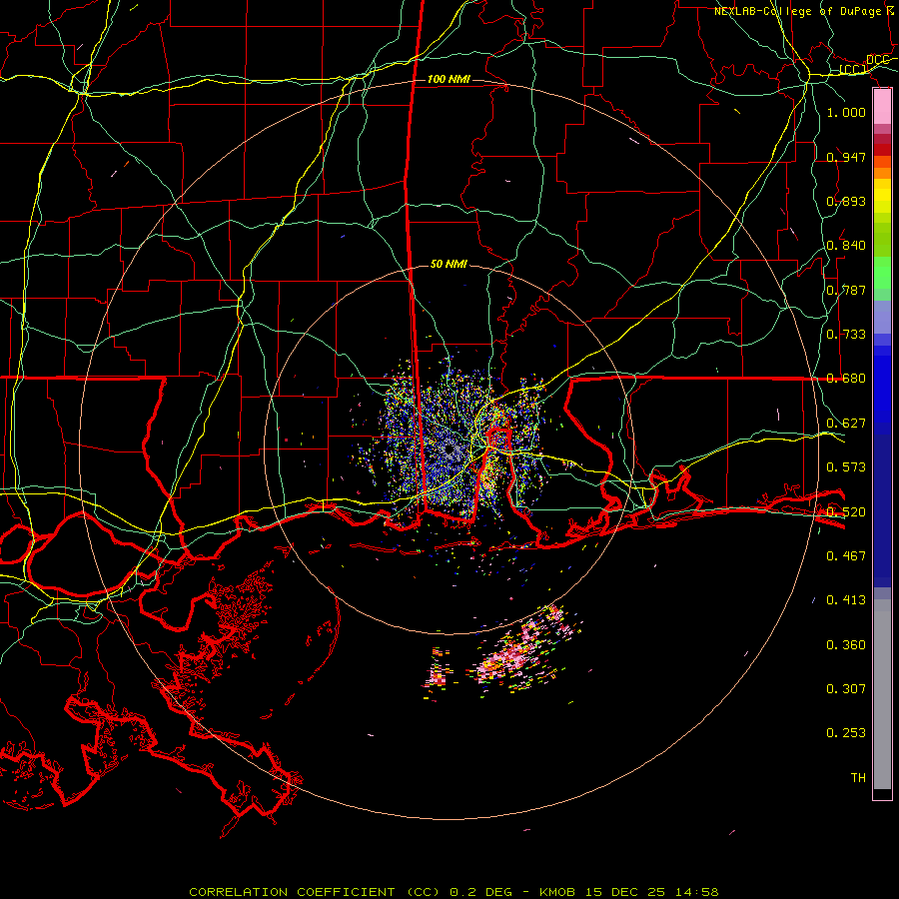Select the 0.307 color scale value
The width and height of the screenshot is (899, 899).
(x=846, y=689)
